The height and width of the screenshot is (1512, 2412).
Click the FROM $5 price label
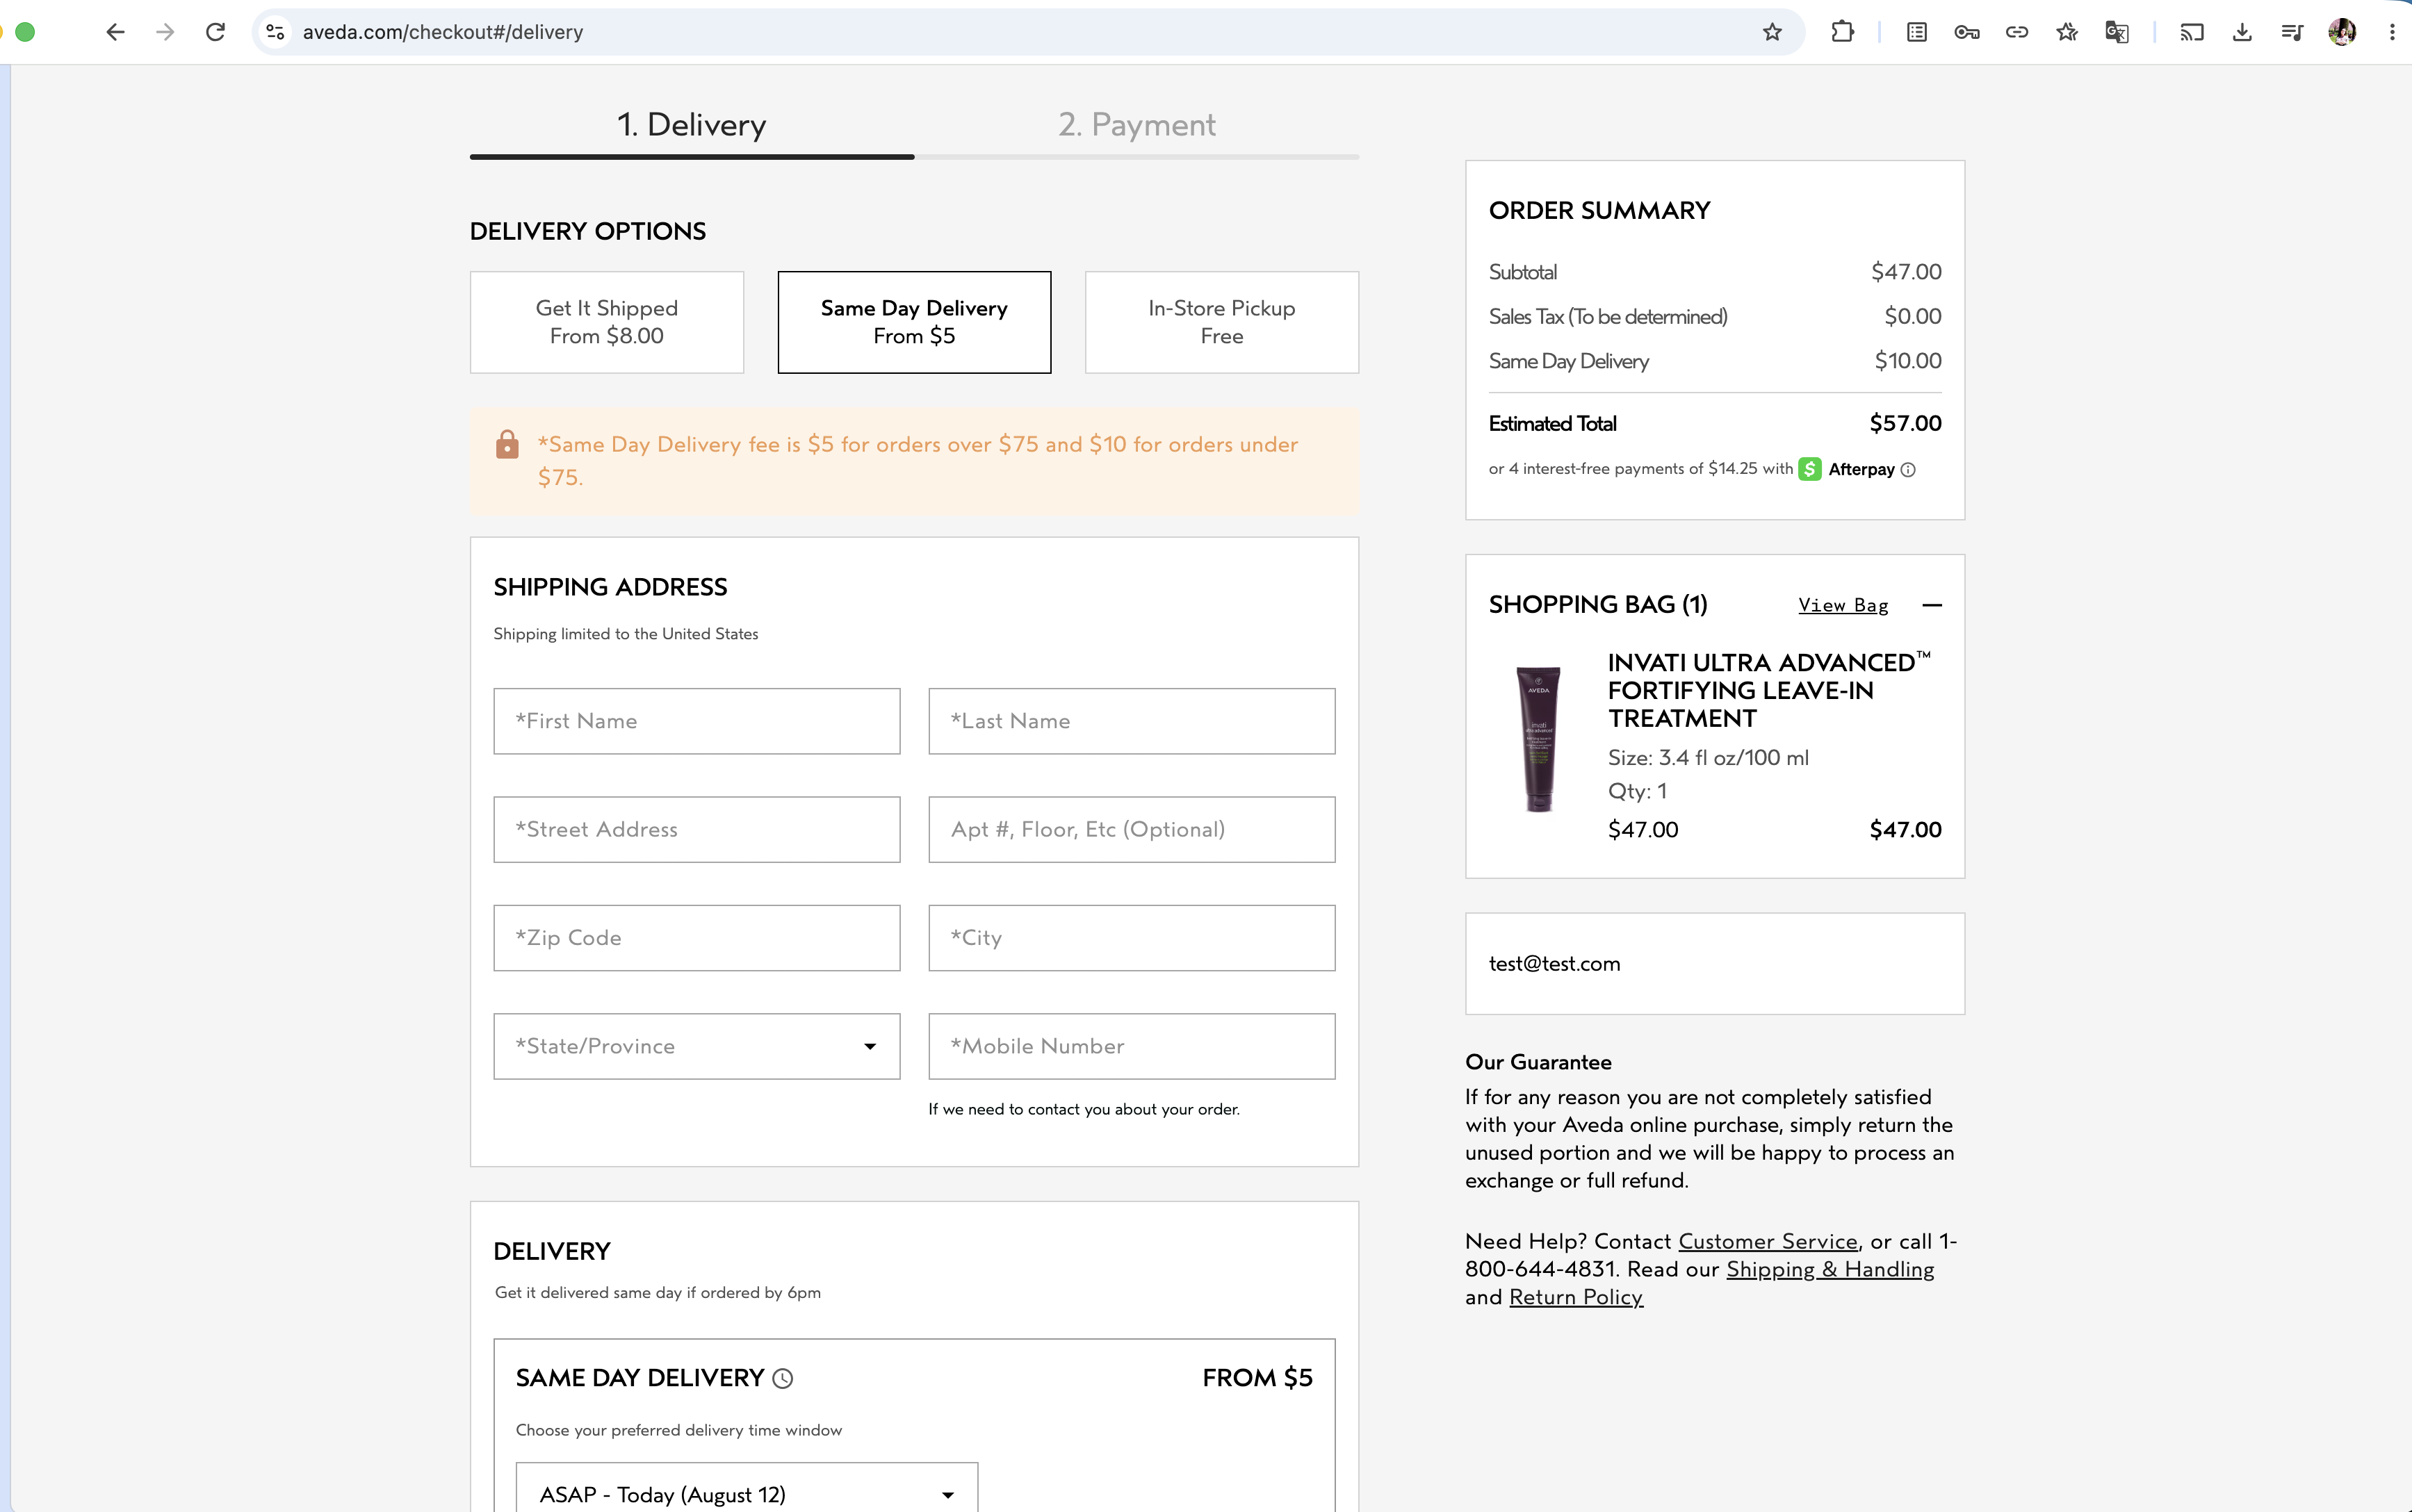(1257, 1378)
